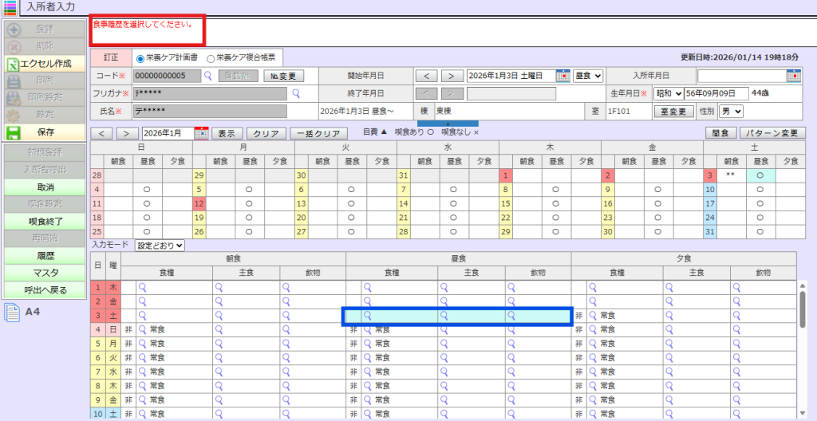Open the calendar picker for 入所年月日
The image size is (817, 421).
pyautogui.click(x=792, y=76)
